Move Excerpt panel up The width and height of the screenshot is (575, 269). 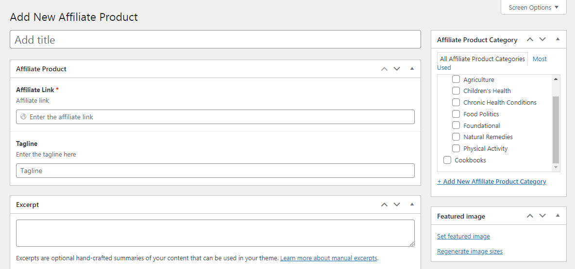(x=384, y=205)
